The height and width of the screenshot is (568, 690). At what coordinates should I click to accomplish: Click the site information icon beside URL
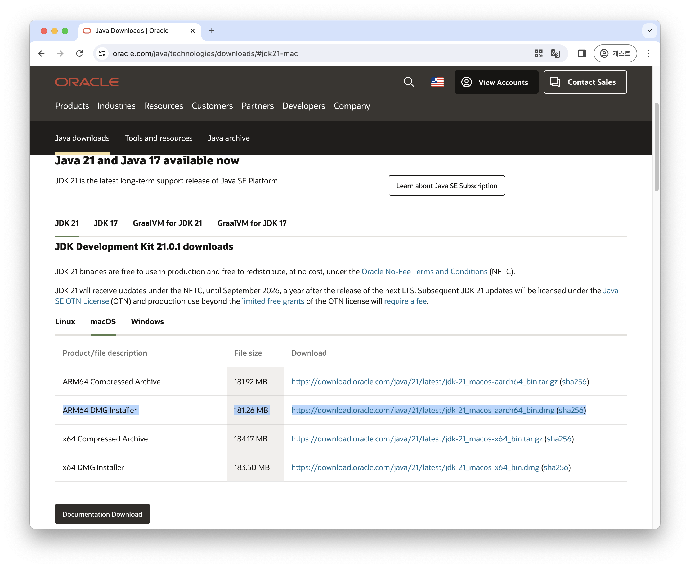click(102, 53)
